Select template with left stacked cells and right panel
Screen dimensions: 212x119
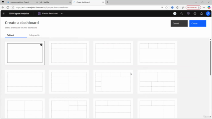[69, 82]
